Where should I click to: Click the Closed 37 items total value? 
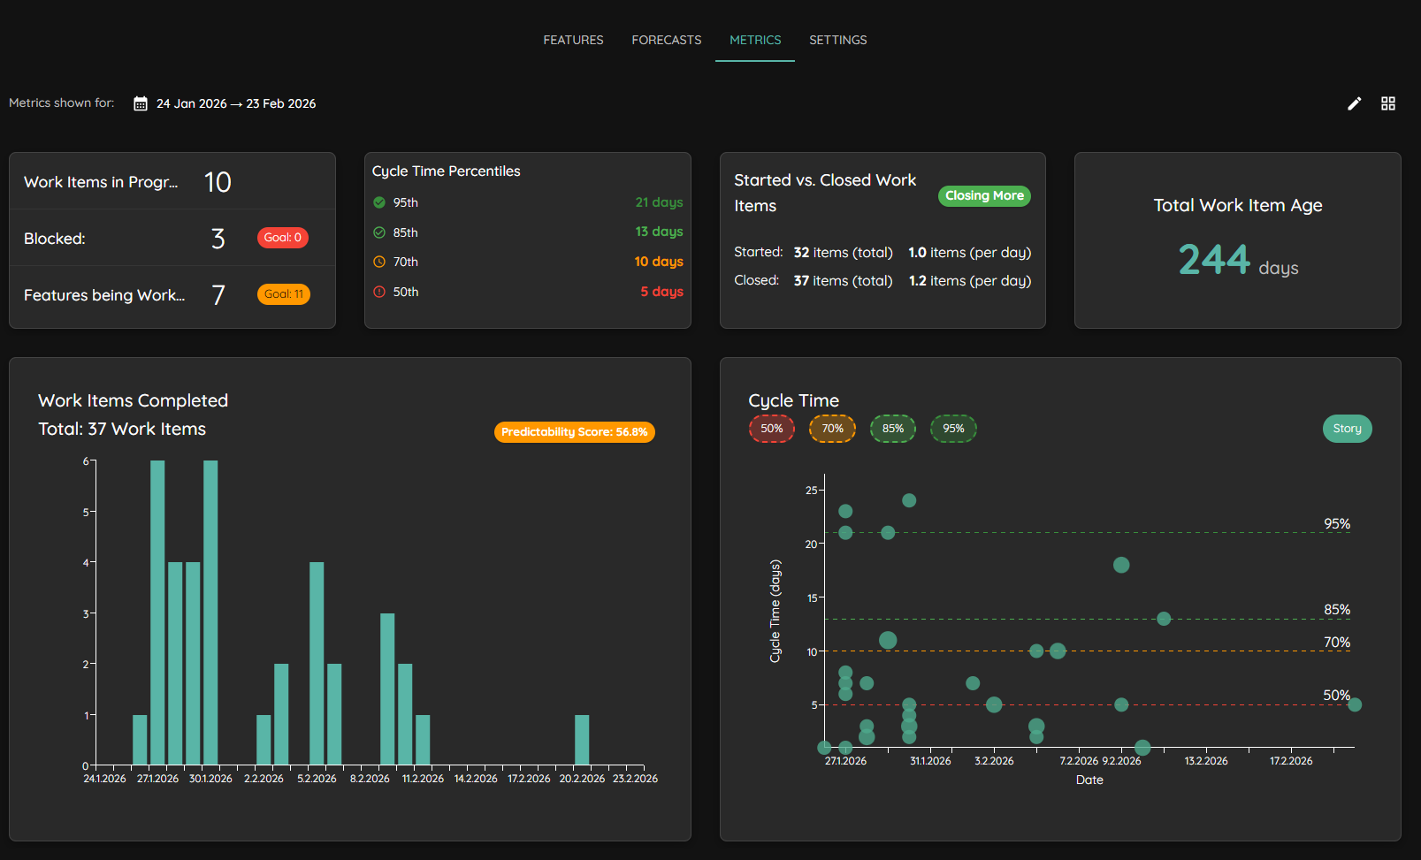tap(843, 281)
